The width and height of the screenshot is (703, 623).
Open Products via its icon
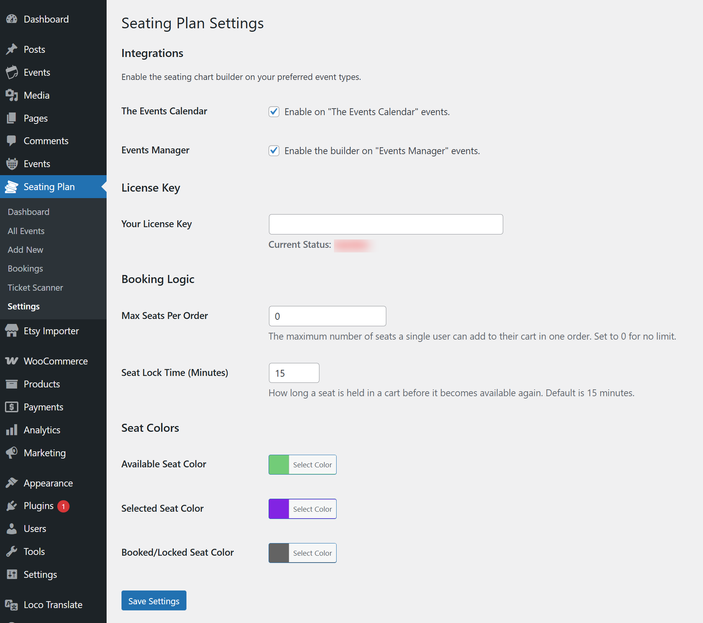12,384
